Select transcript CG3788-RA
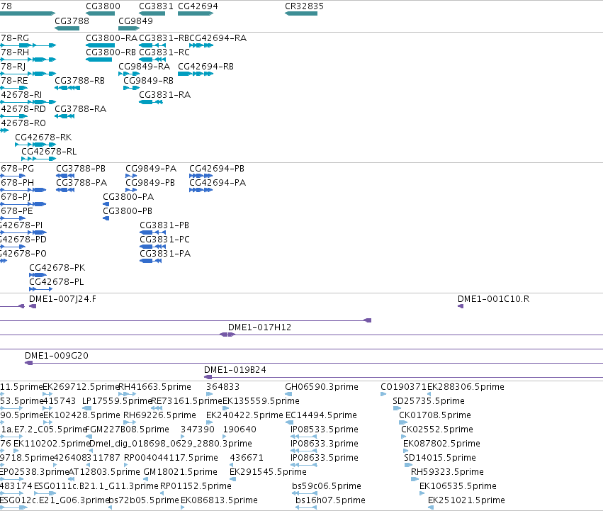Screen dimensions: 603x511 [64, 116]
